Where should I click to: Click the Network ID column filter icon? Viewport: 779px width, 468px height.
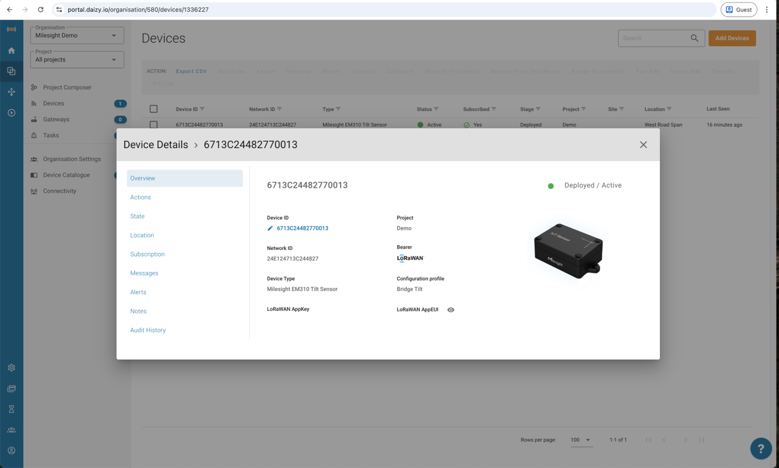coord(279,109)
